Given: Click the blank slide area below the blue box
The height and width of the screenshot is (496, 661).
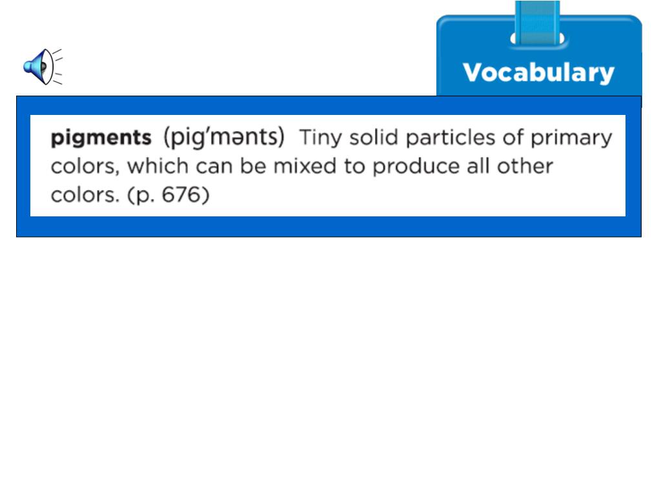Looking at the screenshot, I should 330,363.
